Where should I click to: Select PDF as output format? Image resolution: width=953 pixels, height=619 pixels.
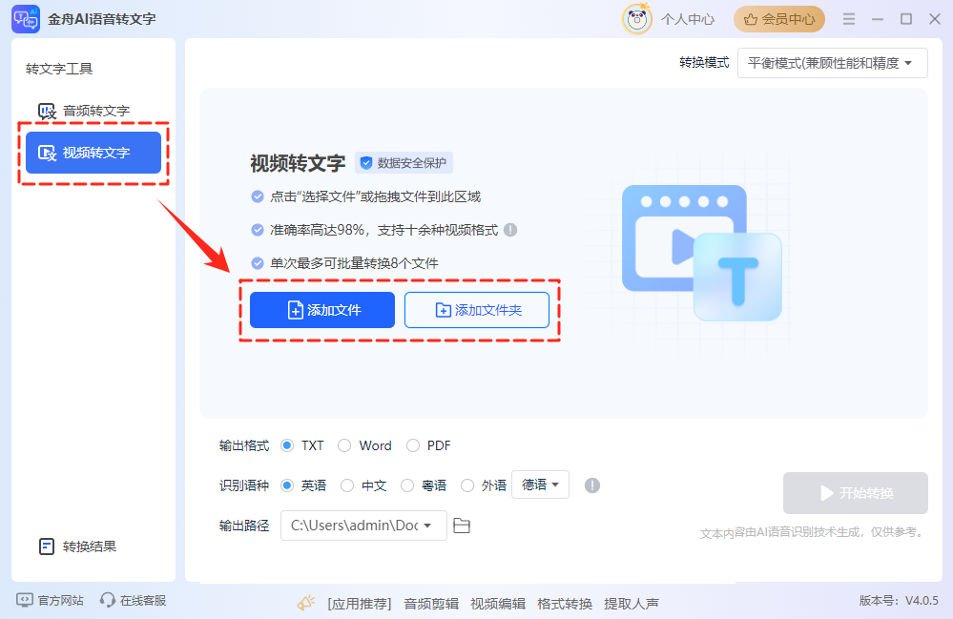pos(413,445)
